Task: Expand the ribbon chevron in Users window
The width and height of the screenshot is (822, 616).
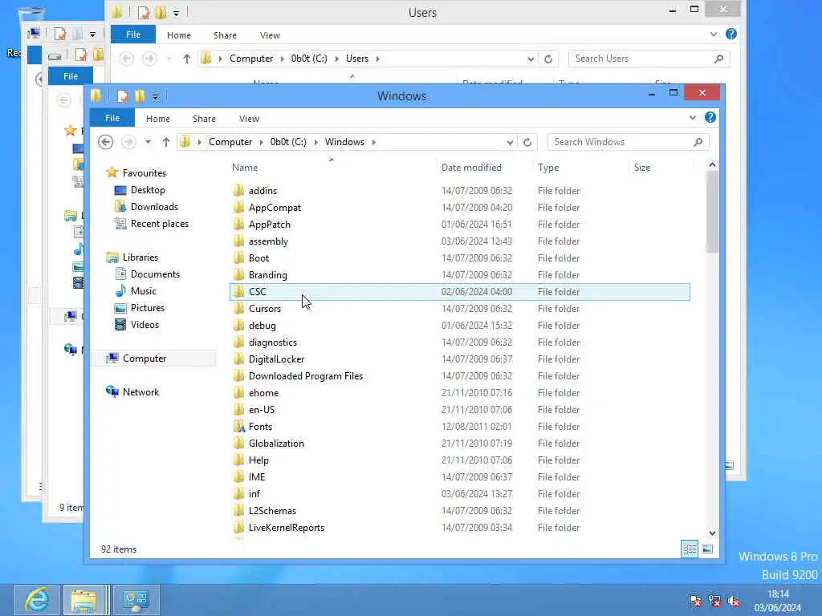Action: (x=714, y=34)
